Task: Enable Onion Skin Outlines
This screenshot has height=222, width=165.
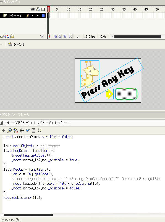Action: pos(60,36)
